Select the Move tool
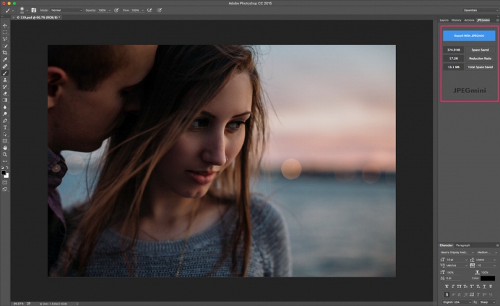Viewport: 500px width, 306px height. click(x=5, y=25)
